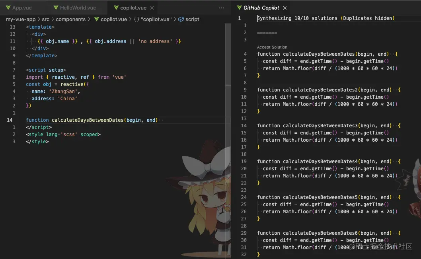Click the <script setup> line

[x=46, y=70]
